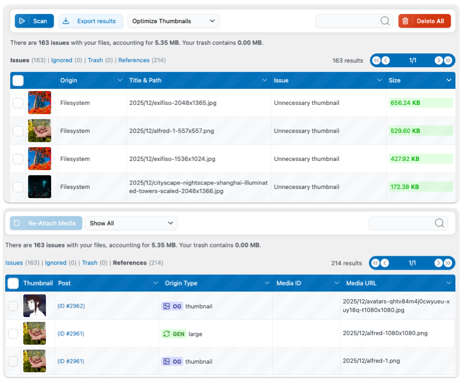Click the Size column sort chevron
Image resolution: width=464 pixels, height=382 pixels.
pyautogui.click(x=448, y=81)
